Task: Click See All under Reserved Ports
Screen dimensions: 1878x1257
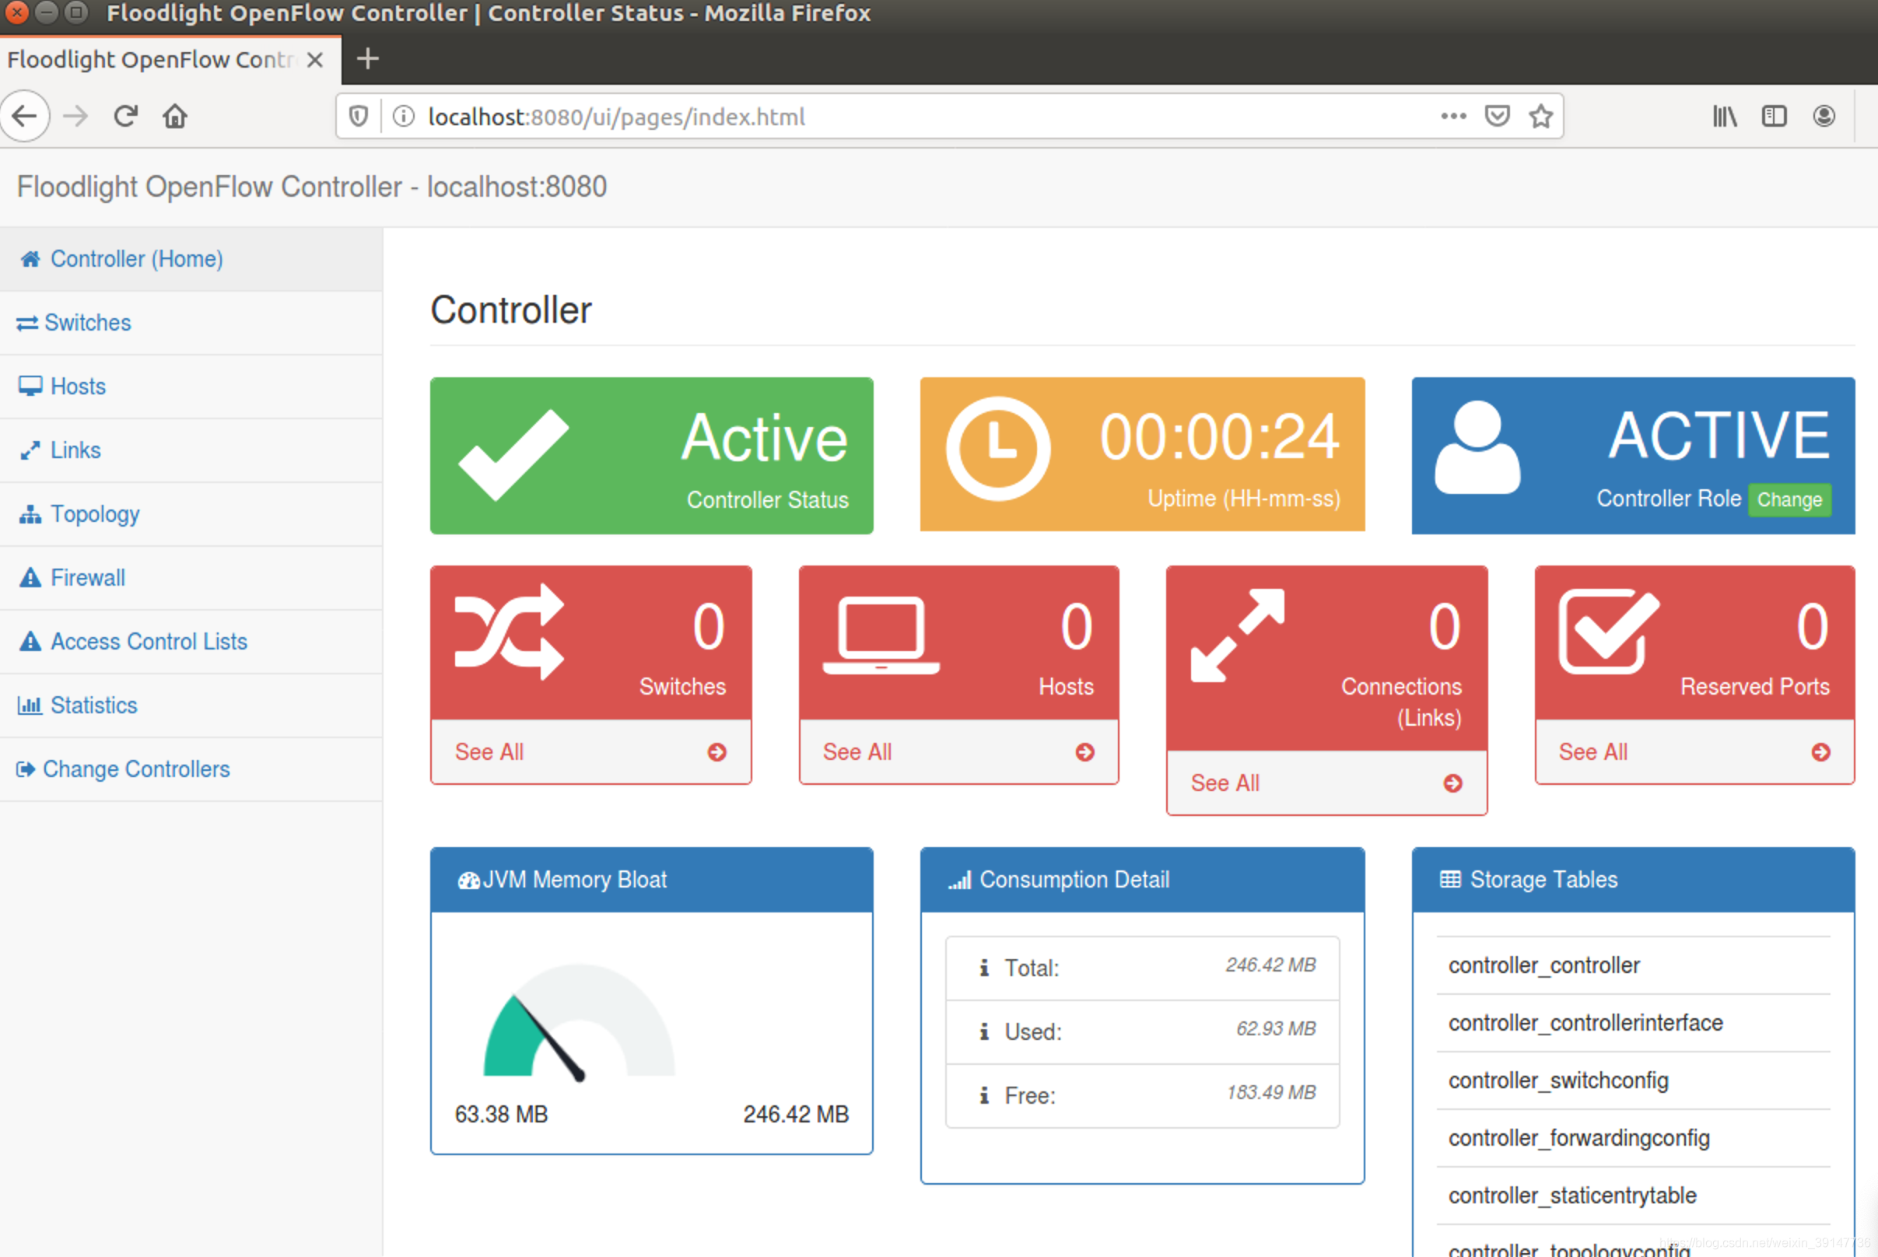Action: (x=1592, y=752)
